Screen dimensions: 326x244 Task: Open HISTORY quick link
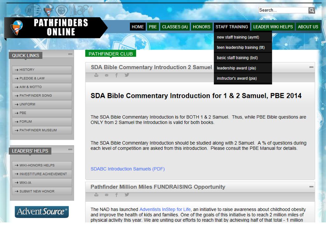click(42, 70)
